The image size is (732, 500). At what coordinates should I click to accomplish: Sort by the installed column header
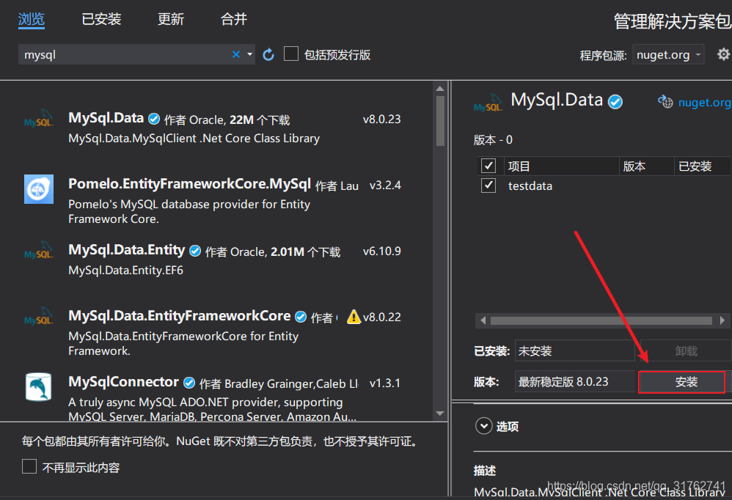click(x=702, y=166)
